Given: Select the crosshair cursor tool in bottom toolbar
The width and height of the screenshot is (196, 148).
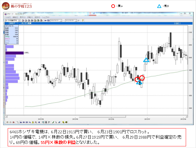Looking at the screenshot, I should [49, 122].
